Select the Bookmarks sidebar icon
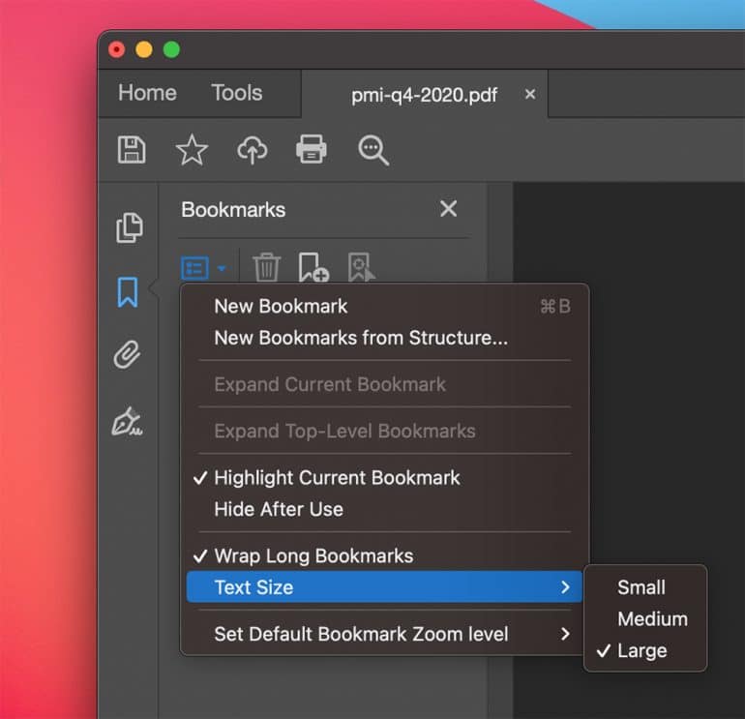Image resolution: width=745 pixels, height=719 pixels. tap(128, 292)
